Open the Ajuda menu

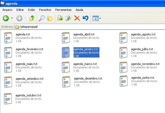coord(79,10)
